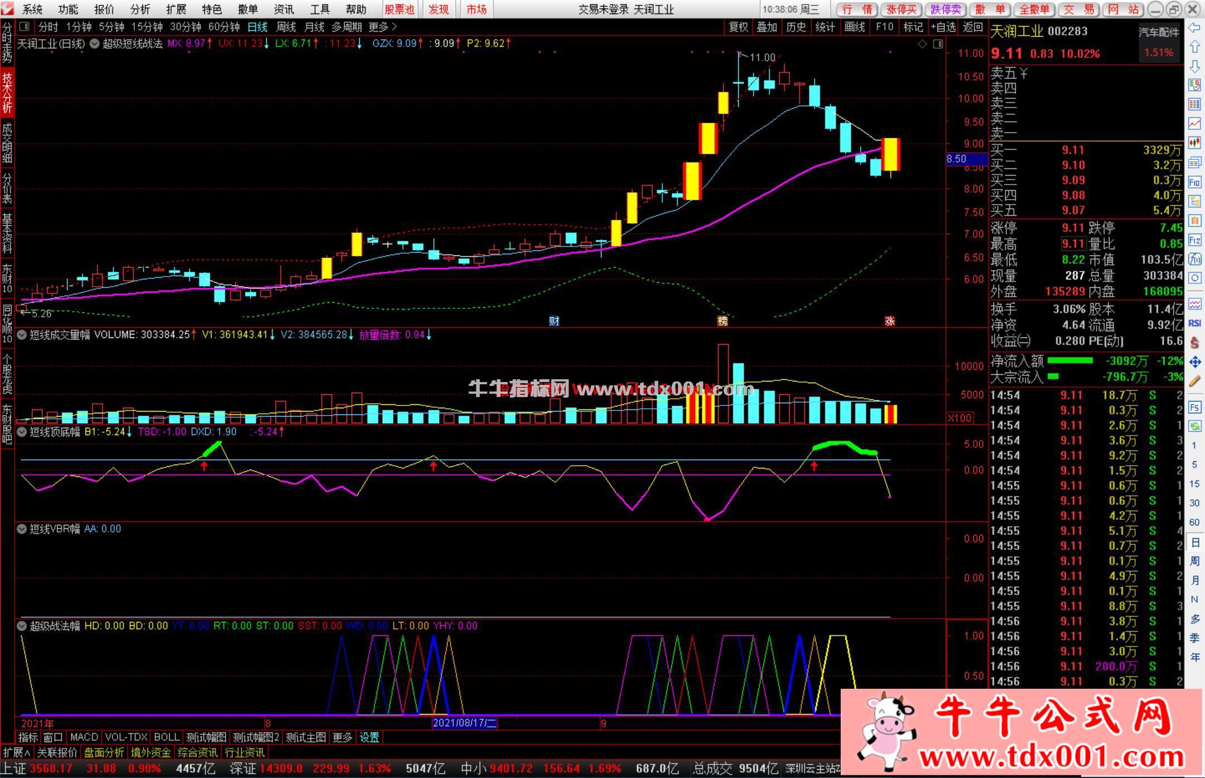1205x778 pixels.
Task: Open the f(x) formula manager icon
Action: 1194,259
